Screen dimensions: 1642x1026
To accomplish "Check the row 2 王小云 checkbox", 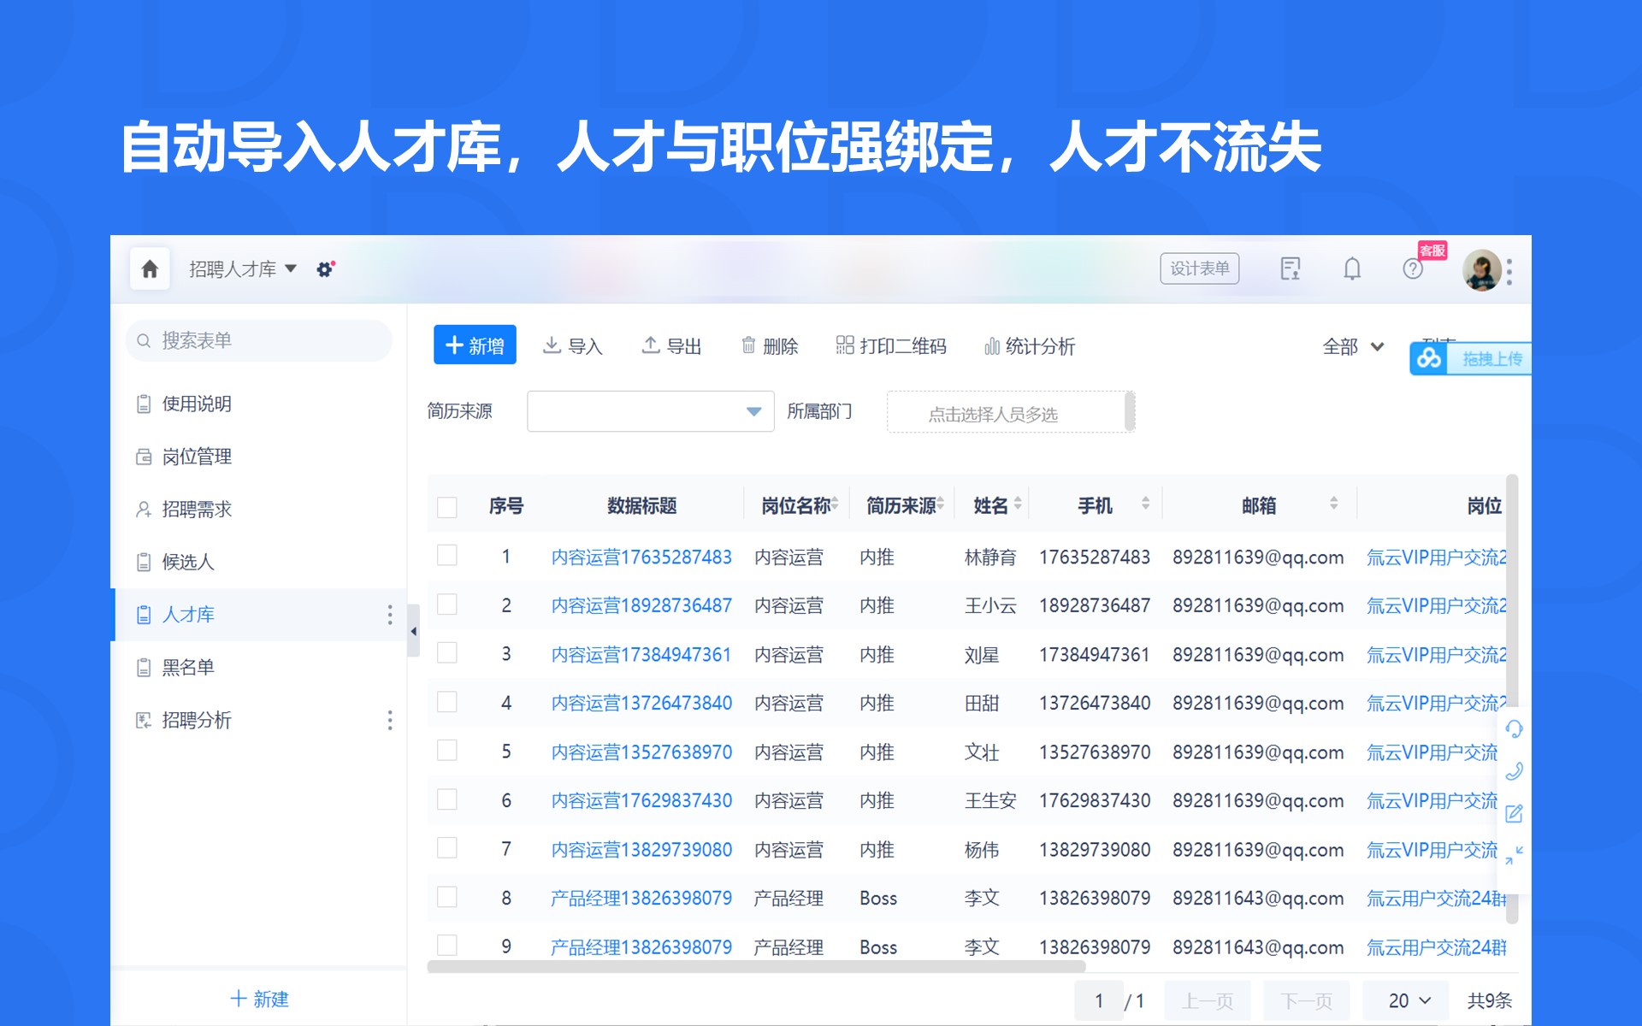I will [x=446, y=604].
